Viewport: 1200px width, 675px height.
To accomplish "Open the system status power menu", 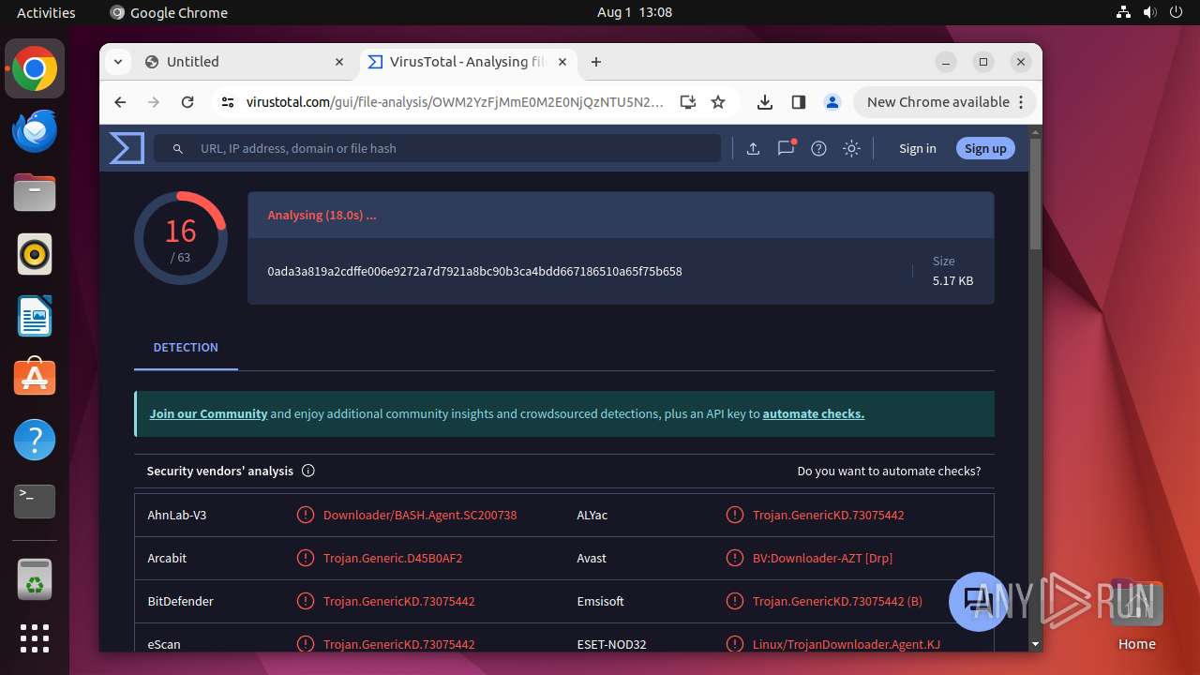I will (1150, 12).
